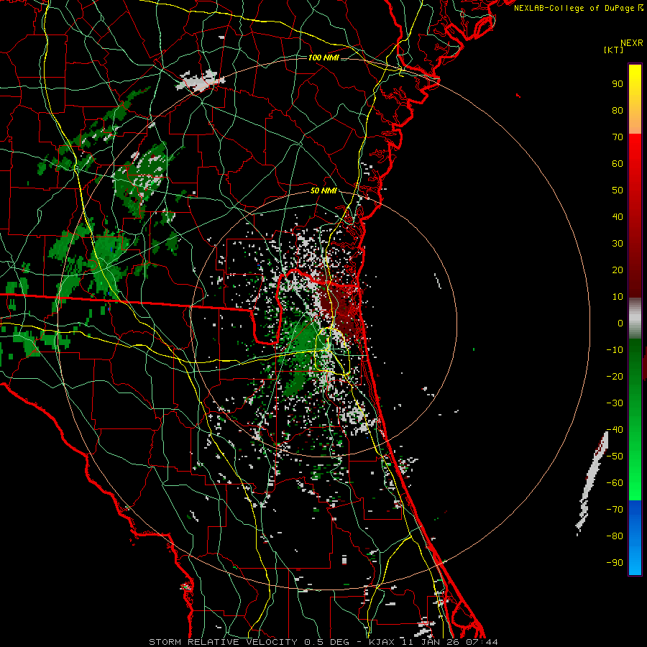
Task: Click the 20 value on the velocity scale
Action: point(618,270)
